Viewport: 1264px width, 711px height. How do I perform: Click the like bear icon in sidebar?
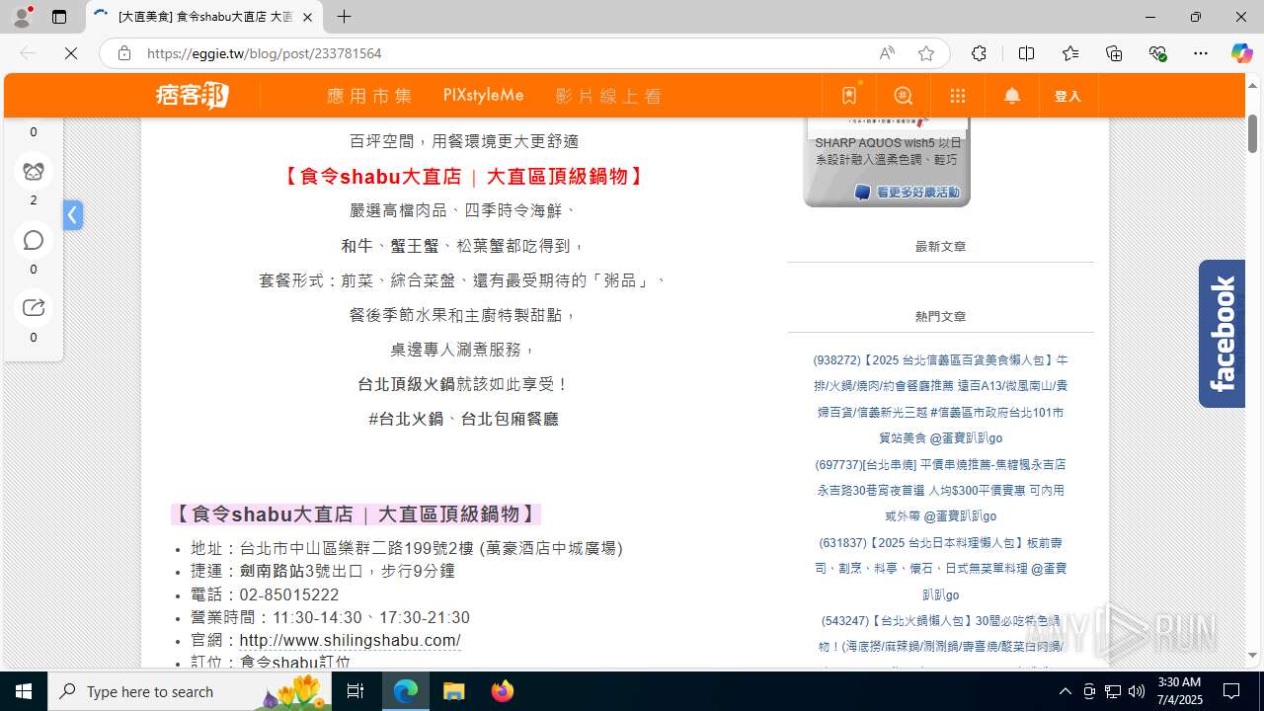point(34,172)
